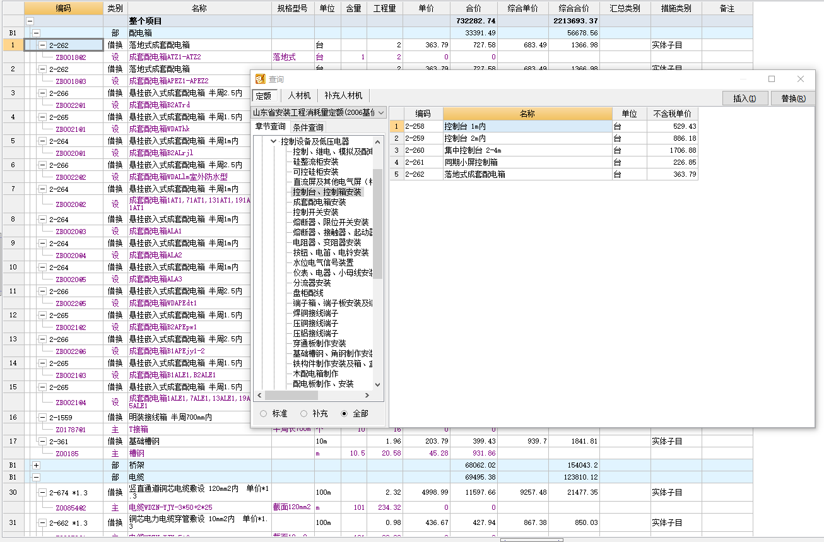Select tree item 配电板制作、安装
This screenshot has width=824, height=542.
[x=323, y=384]
